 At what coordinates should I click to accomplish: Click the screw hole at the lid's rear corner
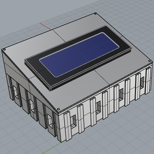pyautogui.click(x=95, y=14)
